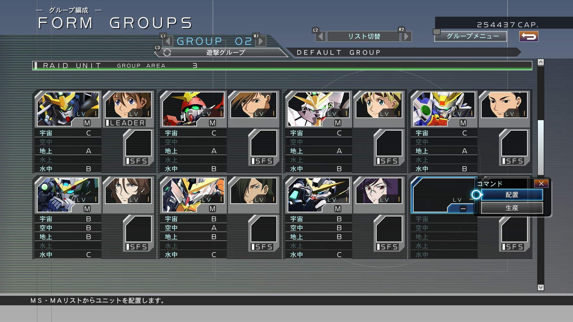Close the コマンド popup with the X
Image resolution: width=573 pixels, height=322 pixels.
(541, 183)
